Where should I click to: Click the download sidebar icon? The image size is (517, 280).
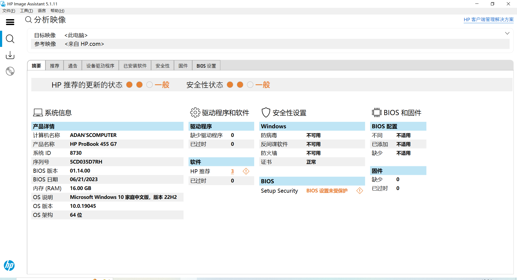point(10,55)
